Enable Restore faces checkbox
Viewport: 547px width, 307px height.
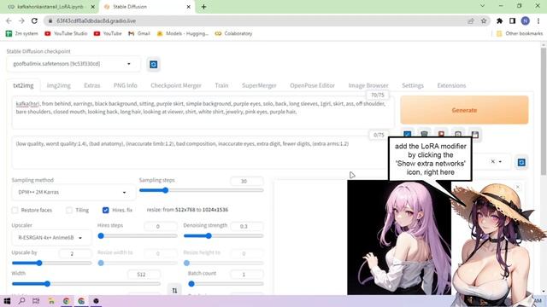[15, 211]
